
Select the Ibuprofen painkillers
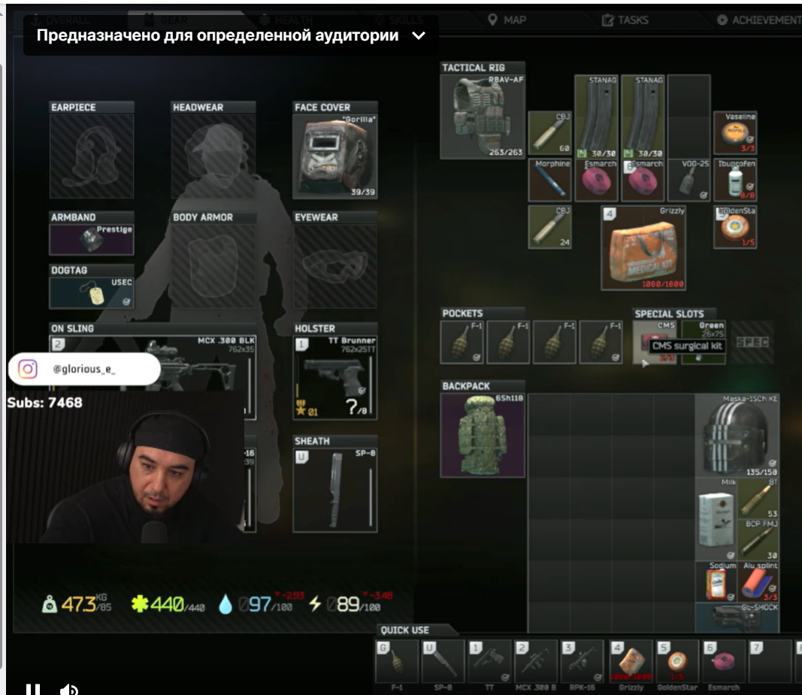pyautogui.click(x=735, y=181)
